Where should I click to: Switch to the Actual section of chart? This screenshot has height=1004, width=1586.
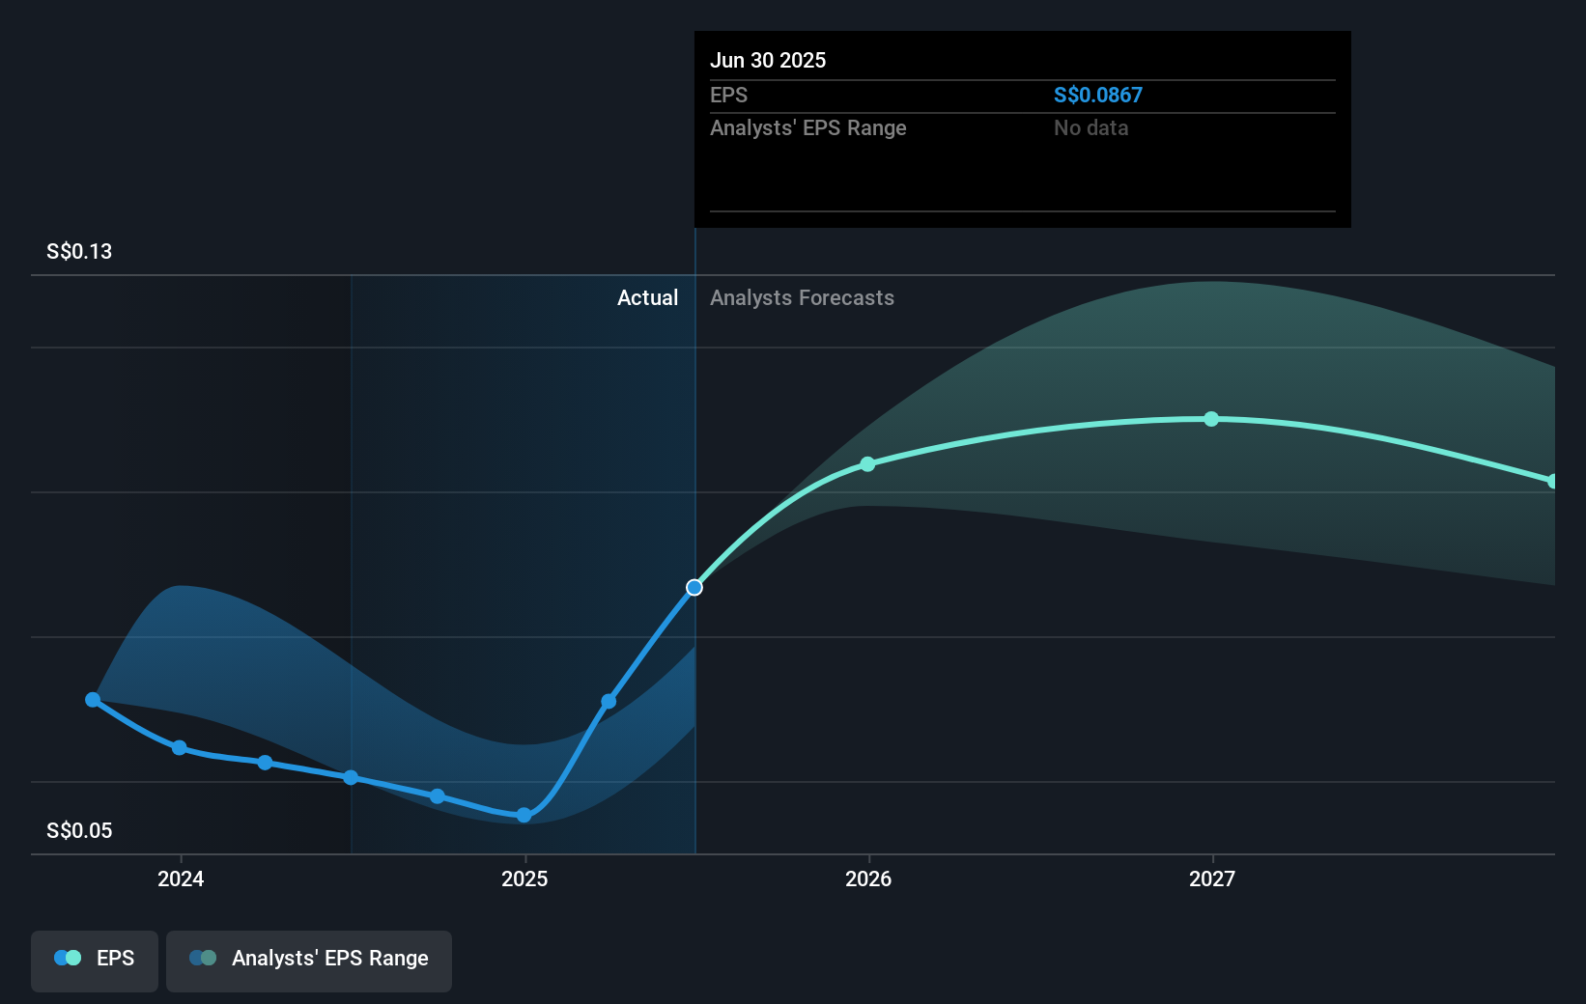tap(647, 298)
